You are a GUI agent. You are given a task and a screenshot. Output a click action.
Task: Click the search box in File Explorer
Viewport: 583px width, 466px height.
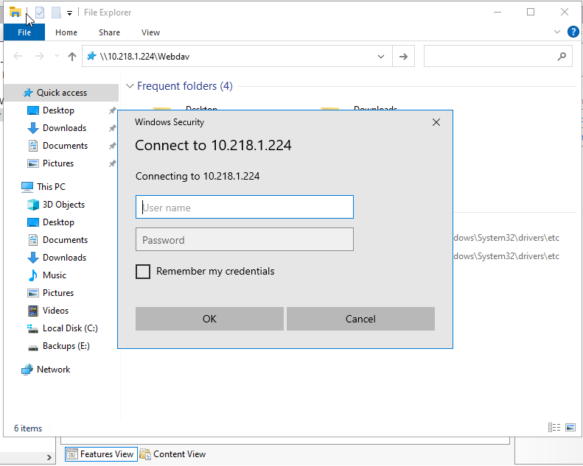click(498, 57)
